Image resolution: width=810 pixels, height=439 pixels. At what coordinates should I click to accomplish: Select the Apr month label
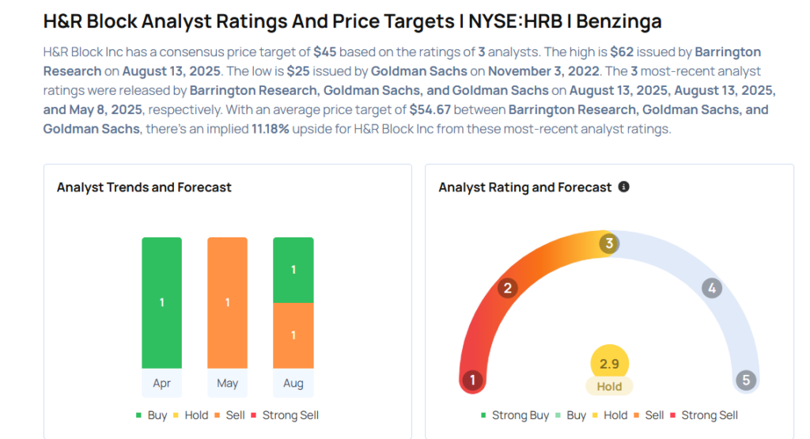click(162, 384)
